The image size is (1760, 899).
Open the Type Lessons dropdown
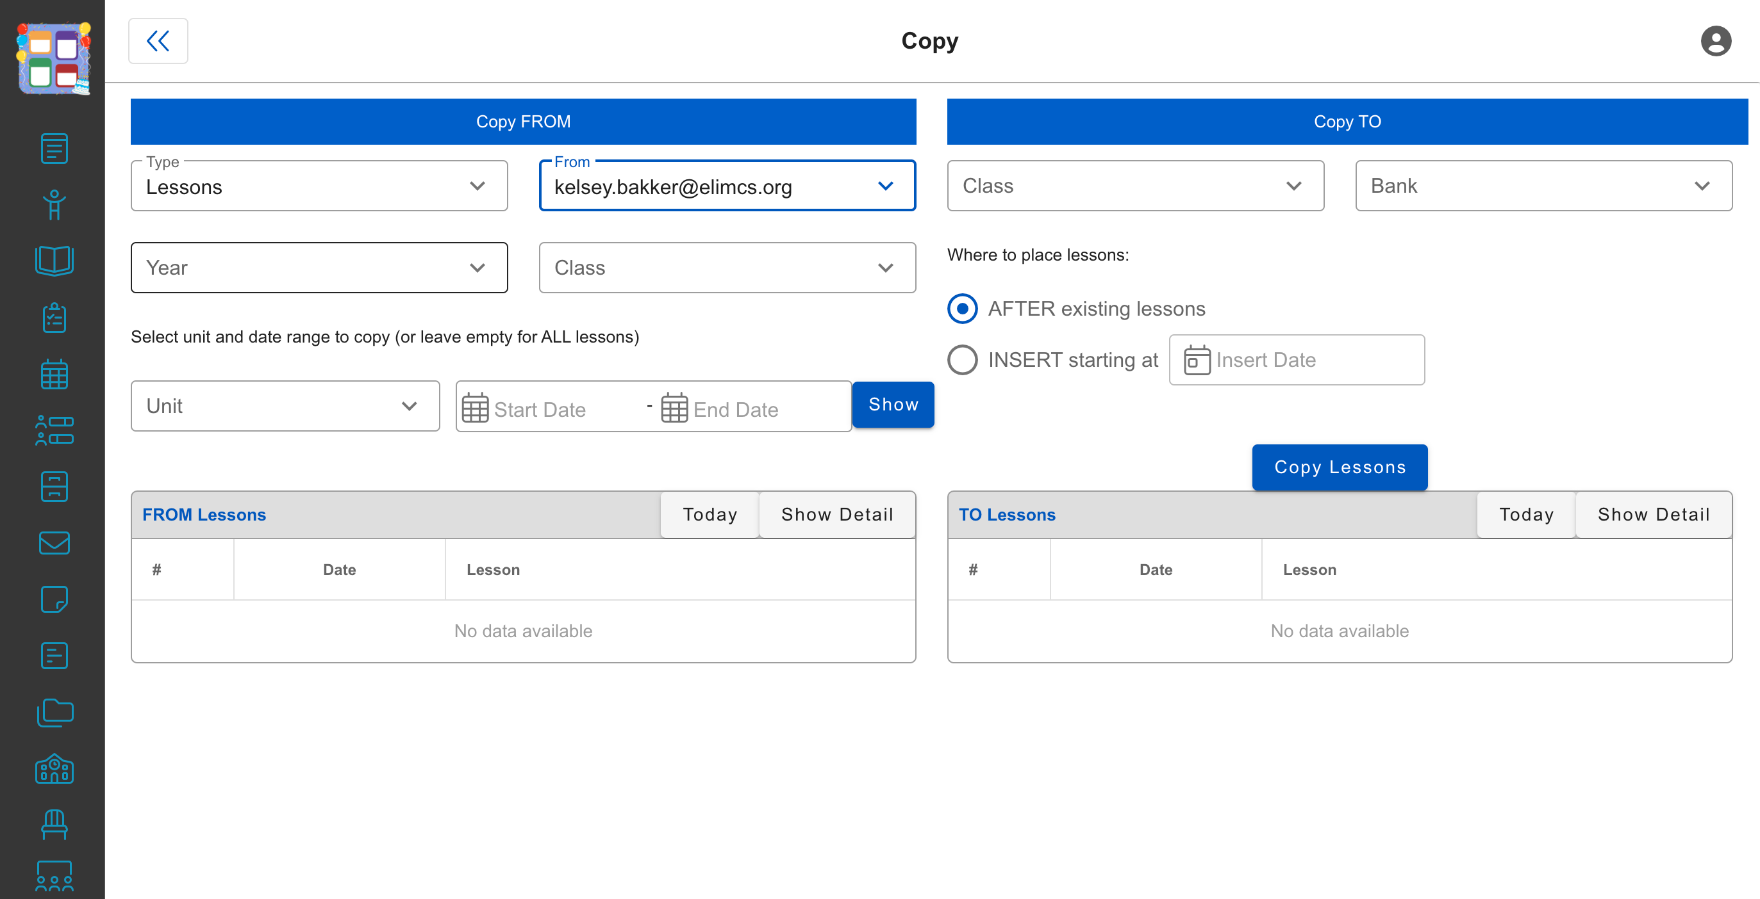point(319,186)
